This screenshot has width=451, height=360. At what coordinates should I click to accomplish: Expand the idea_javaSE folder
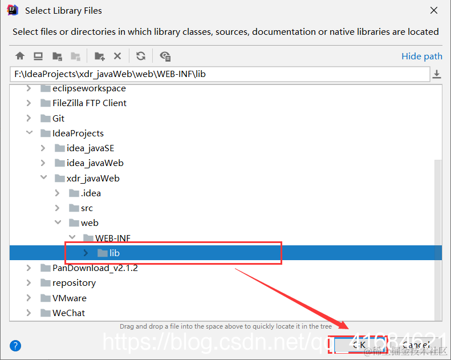point(43,148)
